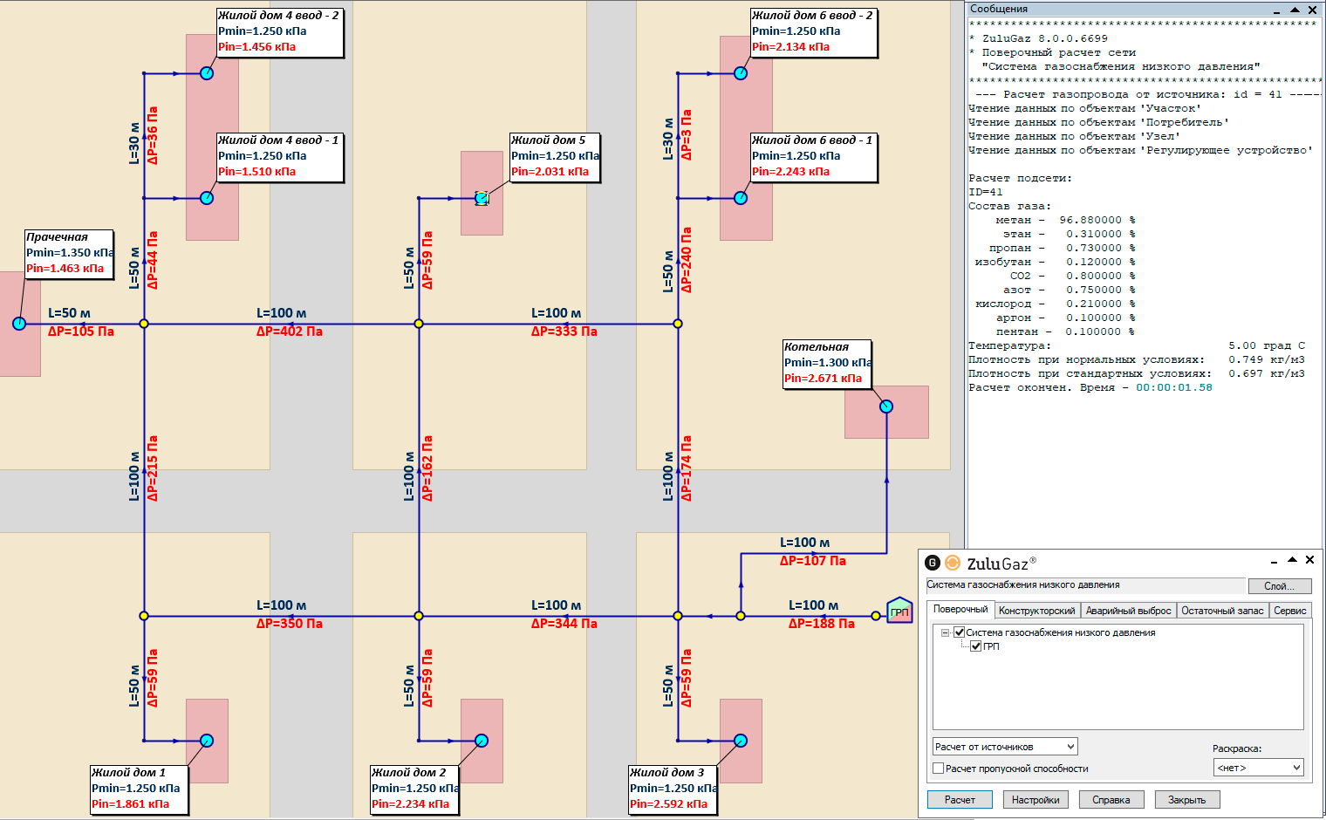This screenshot has width=1326, height=820.
Task: Click the Настройки button
Action: point(1035,800)
